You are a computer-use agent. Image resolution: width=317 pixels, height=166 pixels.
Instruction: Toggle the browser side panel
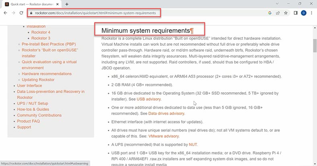tap(296, 13)
